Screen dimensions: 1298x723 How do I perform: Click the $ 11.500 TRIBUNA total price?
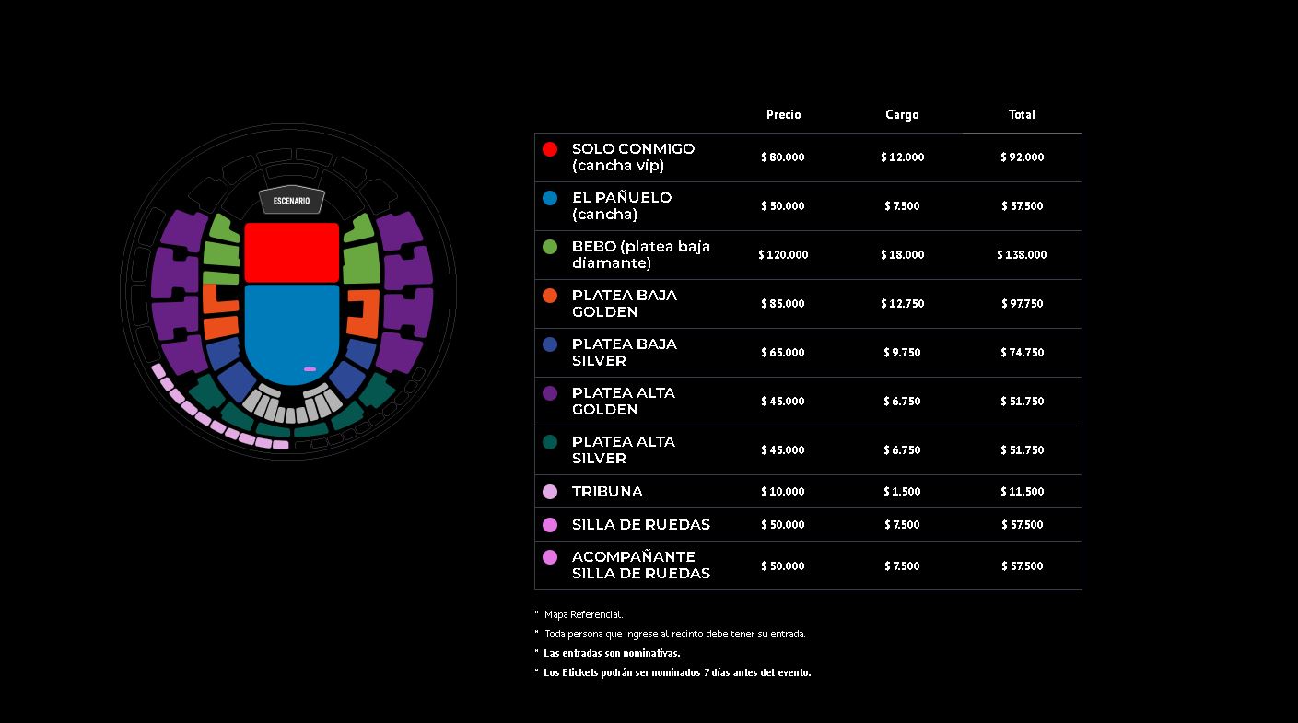(x=1022, y=492)
